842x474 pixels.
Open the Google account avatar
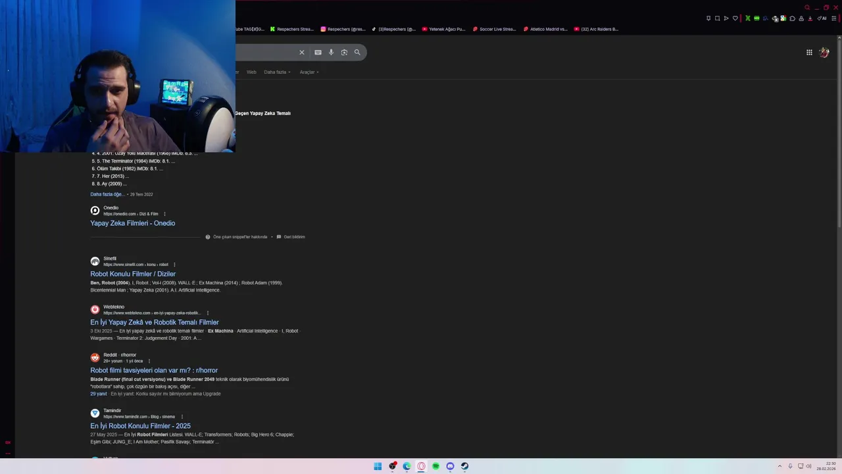(824, 53)
